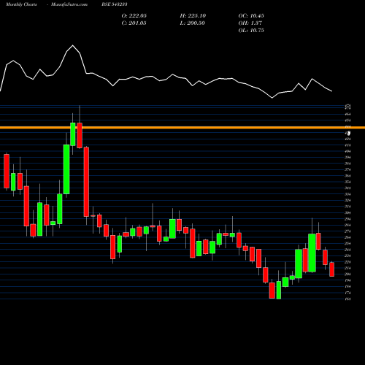Select the last red candlestick on the chart
This screenshot has width=365, height=365.
point(331,269)
